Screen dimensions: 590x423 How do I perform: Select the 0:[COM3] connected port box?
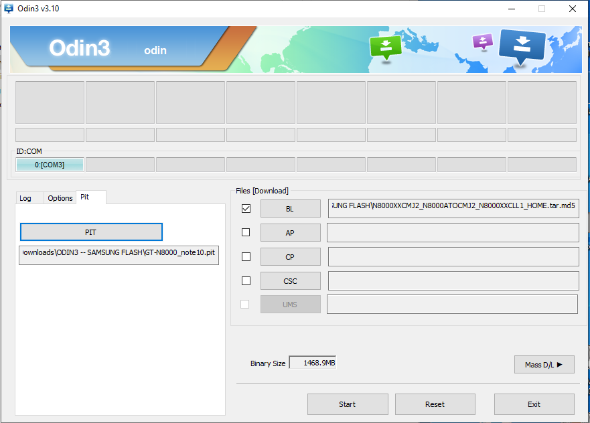point(50,165)
